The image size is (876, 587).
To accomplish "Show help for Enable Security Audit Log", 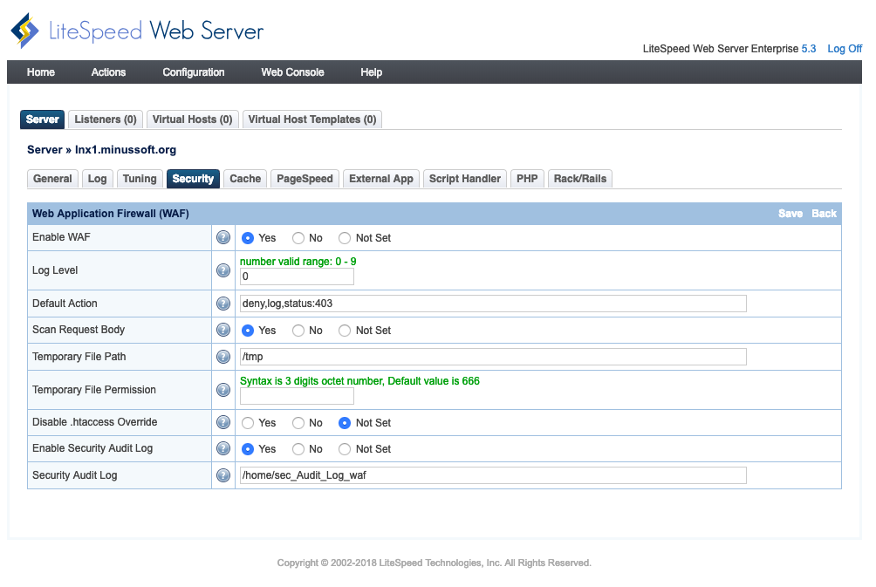I will point(222,448).
